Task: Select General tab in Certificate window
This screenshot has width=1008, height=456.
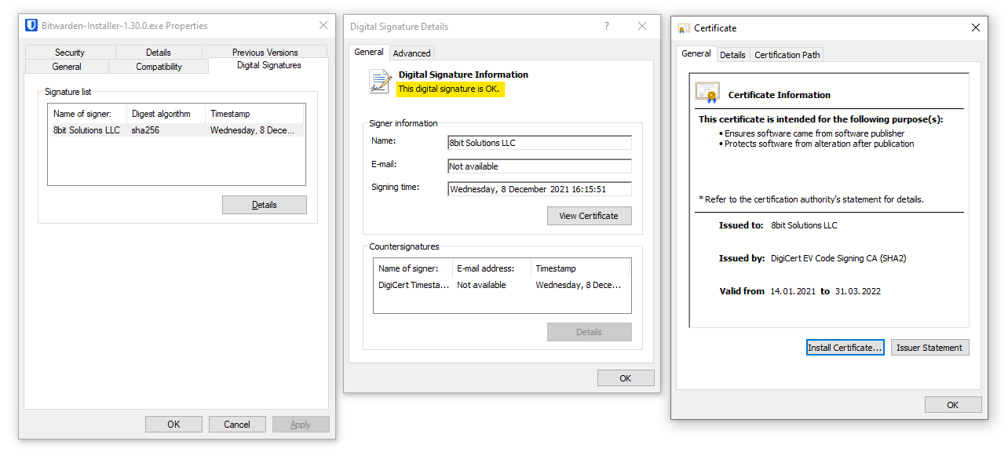Action: tap(696, 53)
